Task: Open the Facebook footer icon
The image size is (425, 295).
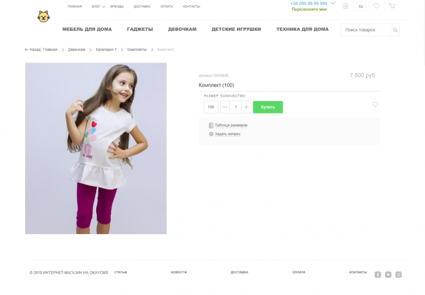Action: [x=378, y=275]
